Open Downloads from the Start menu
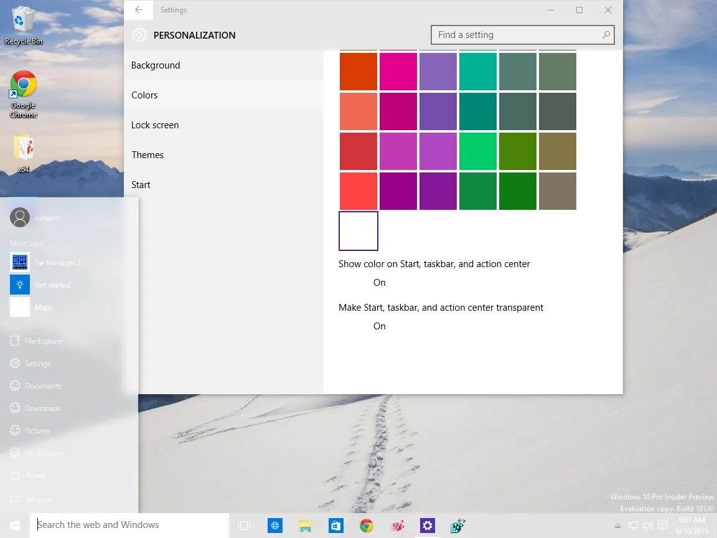 pos(35,408)
